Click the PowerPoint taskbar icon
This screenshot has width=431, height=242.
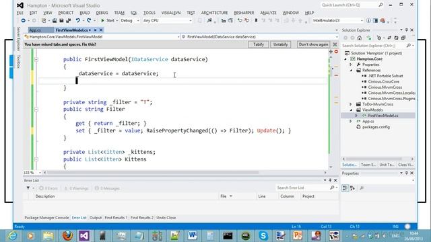point(297,236)
